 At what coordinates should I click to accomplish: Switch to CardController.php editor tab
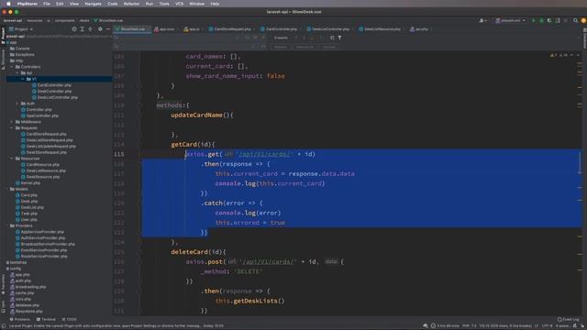(x=279, y=29)
